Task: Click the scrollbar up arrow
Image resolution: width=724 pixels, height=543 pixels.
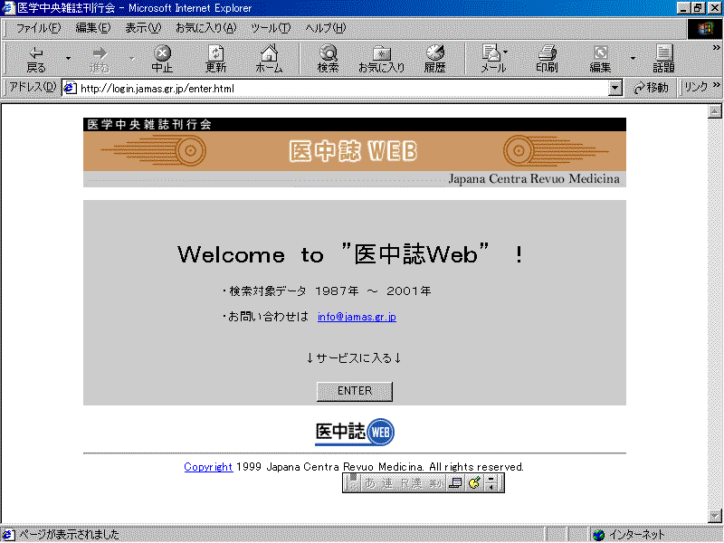Action: click(715, 111)
